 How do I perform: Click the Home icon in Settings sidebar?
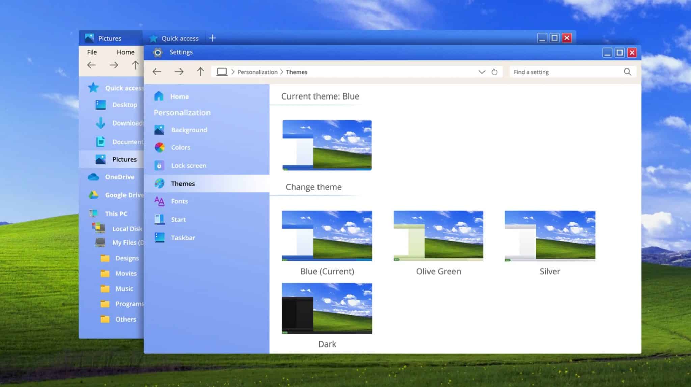158,96
